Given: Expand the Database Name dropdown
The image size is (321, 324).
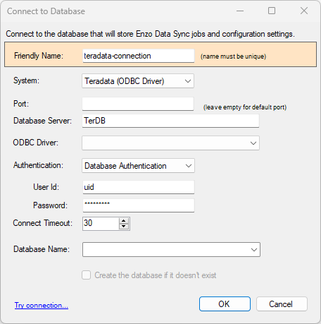Looking at the screenshot, I should click(x=171, y=249).
